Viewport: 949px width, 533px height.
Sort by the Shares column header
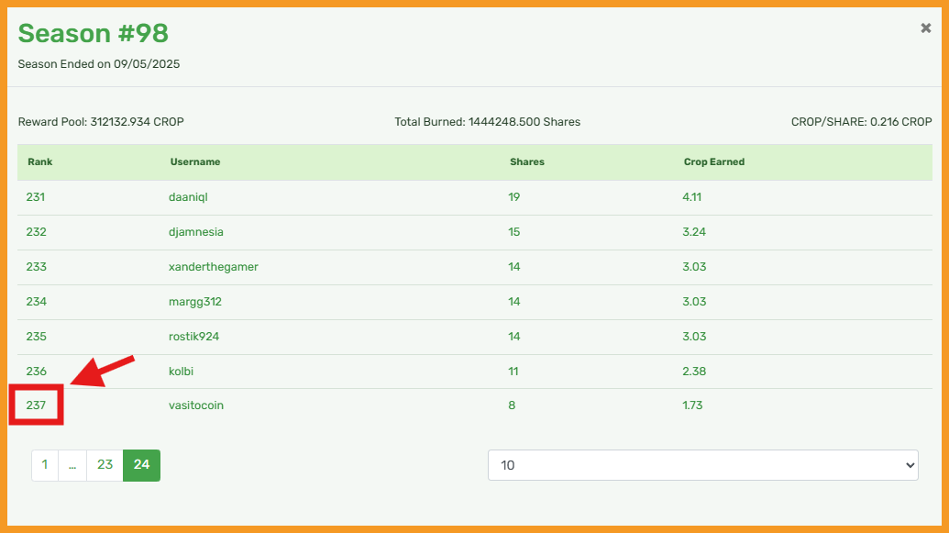527,161
